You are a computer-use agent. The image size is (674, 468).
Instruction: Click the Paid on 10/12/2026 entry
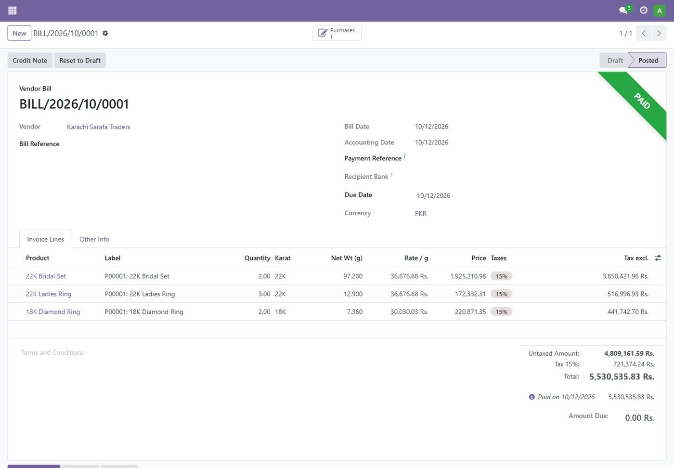[x=566, y=397]
